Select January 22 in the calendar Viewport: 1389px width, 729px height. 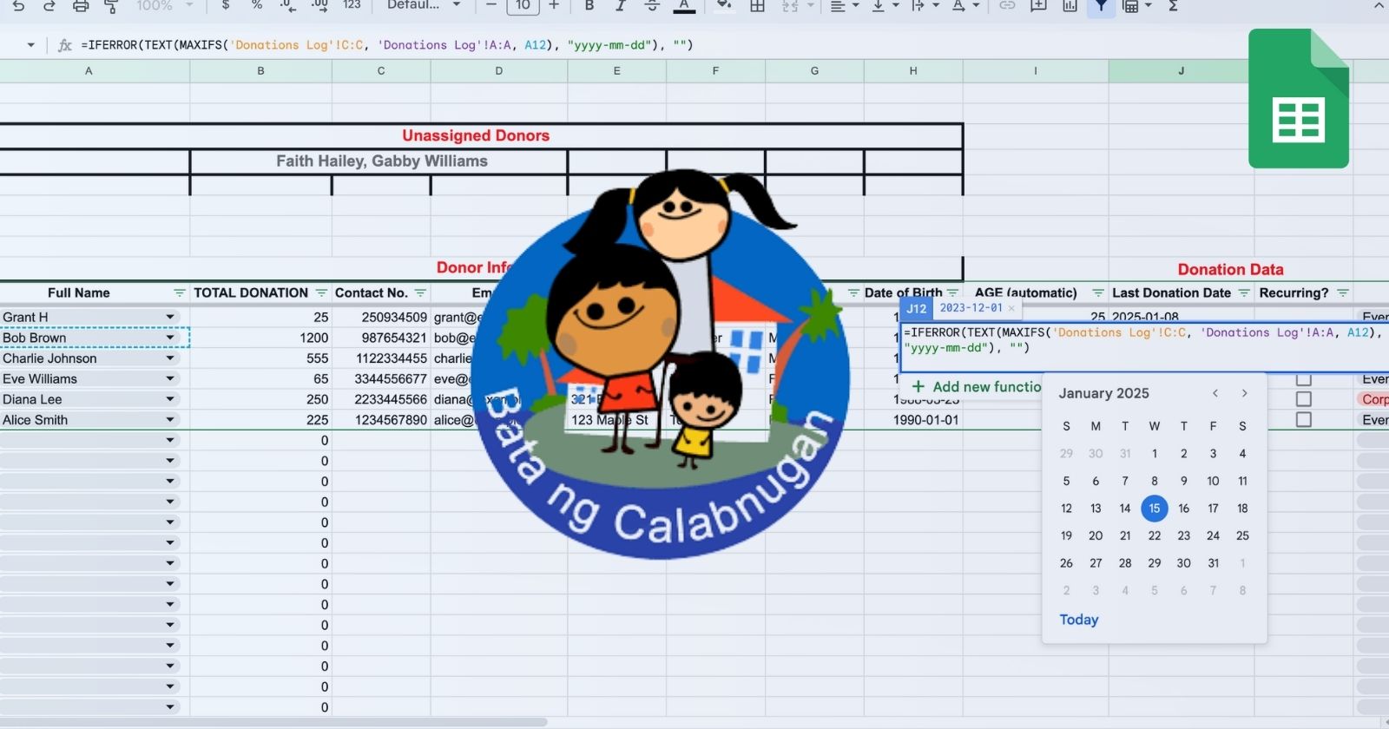pyautogui.click(x=1154, y=535)
